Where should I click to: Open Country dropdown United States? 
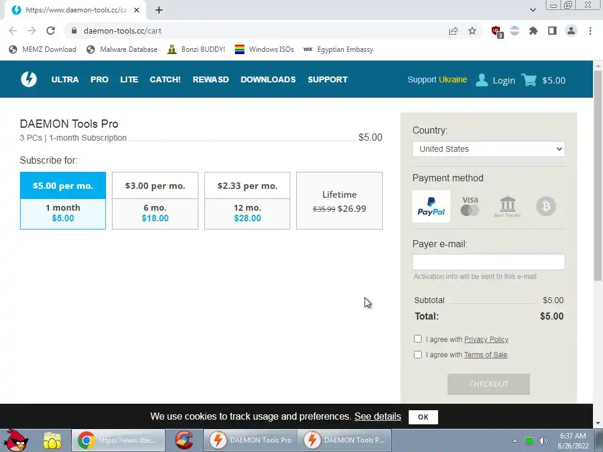[x=488, y=149]
